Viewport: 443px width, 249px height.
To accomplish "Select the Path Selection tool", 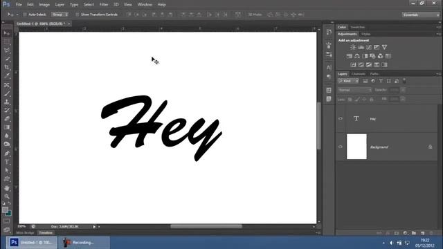I will tap(7, 171).
